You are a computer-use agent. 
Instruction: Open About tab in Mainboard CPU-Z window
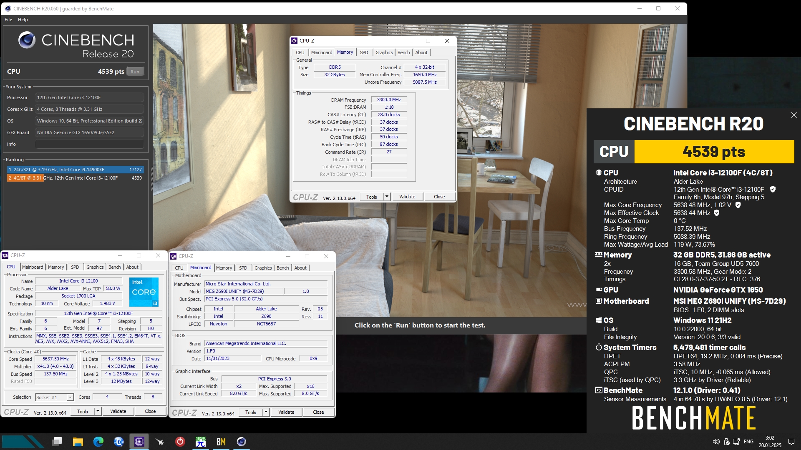pos(300,268)
